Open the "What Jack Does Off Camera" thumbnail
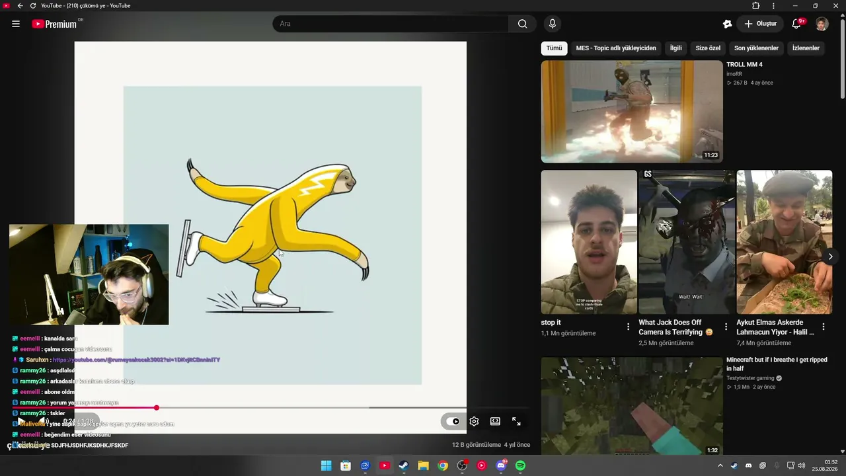 click(687, 242)
